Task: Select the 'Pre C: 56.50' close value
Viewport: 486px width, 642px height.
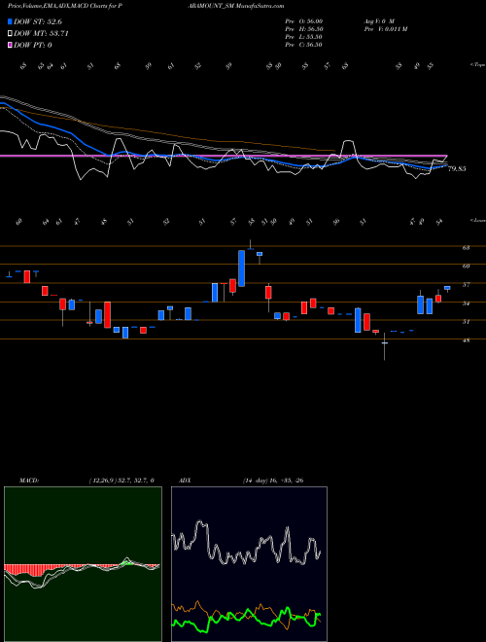Action: click(303, 45)
